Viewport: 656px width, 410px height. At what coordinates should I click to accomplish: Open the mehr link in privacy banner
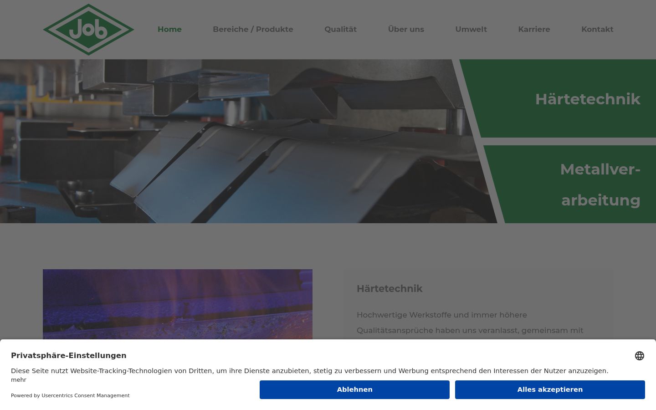click(x=19, y=380)
